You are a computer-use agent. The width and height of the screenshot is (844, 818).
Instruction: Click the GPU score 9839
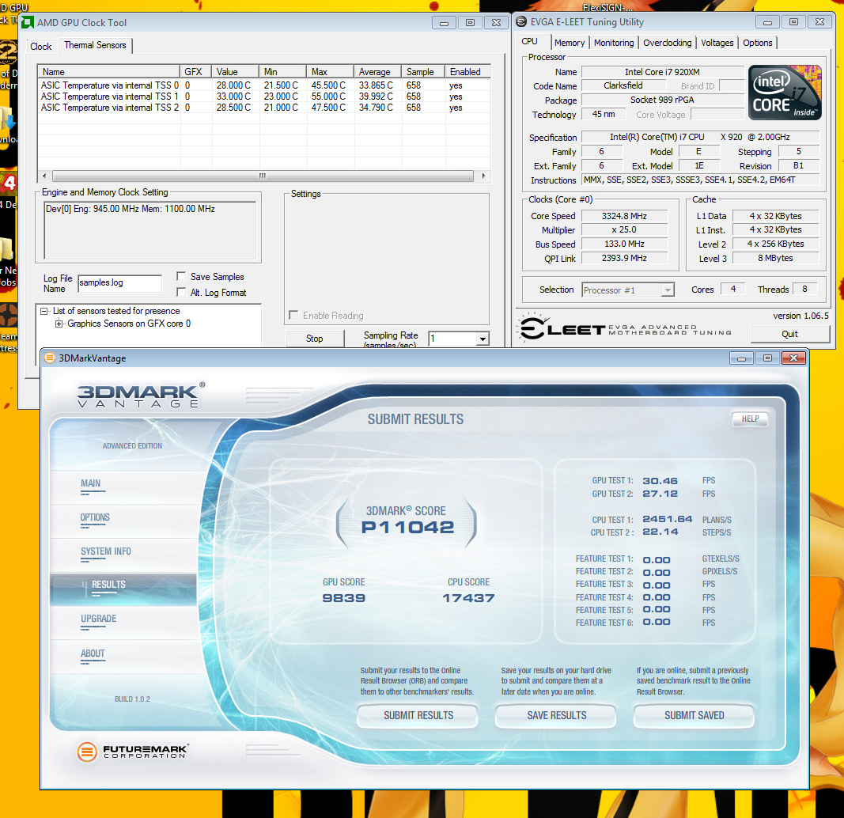pyautogui.click(x=343, y=598)
